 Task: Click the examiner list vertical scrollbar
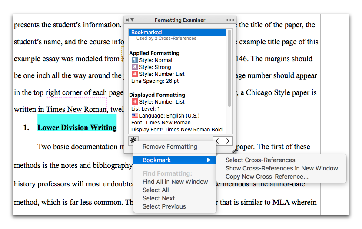tap(229, 69)
